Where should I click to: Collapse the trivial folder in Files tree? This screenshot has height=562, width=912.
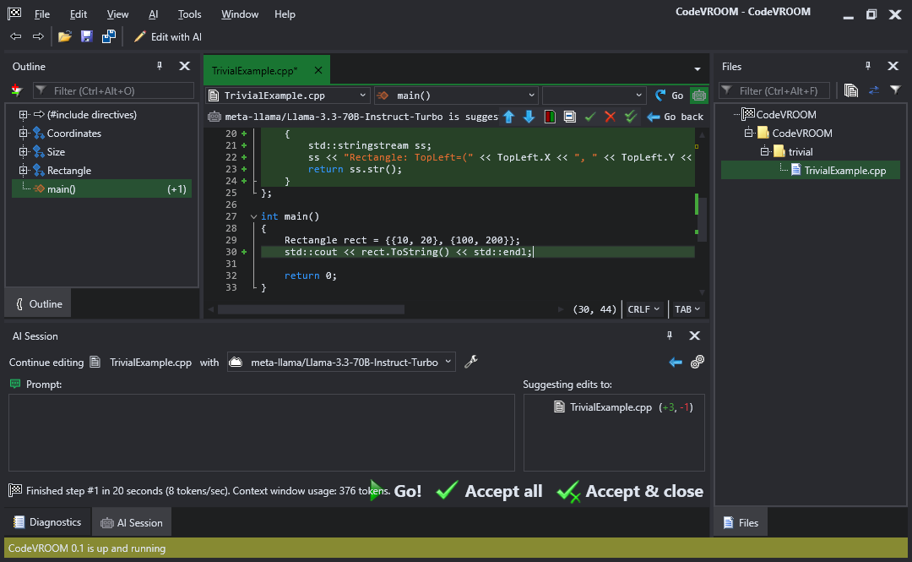765,152
